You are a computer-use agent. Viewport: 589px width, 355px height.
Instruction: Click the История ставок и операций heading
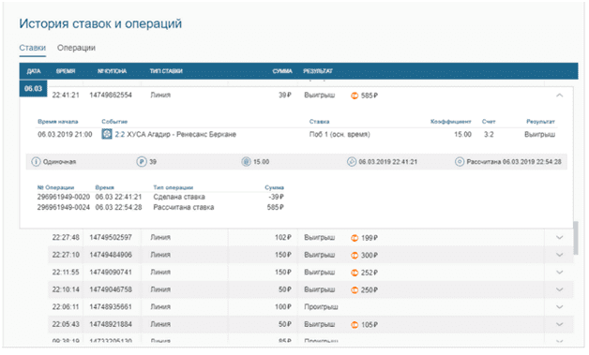pos(100,23)
